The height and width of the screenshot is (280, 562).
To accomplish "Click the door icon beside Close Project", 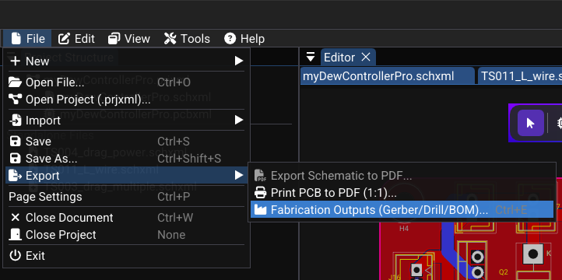I will coord(15,235).
